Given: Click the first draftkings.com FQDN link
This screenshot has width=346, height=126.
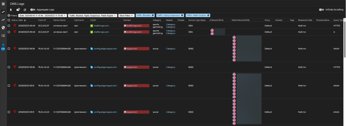Looking at the screenshot, I should (x=101, y=26).
